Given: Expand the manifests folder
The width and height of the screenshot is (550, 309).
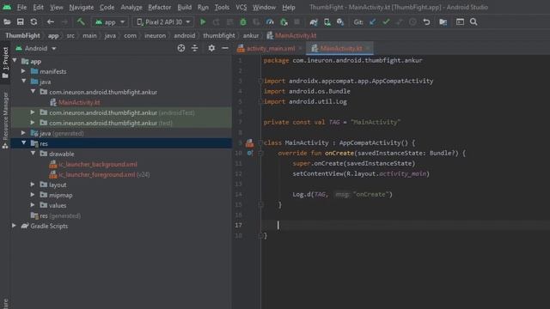Looking at the screenshot, I should [23, 71].
